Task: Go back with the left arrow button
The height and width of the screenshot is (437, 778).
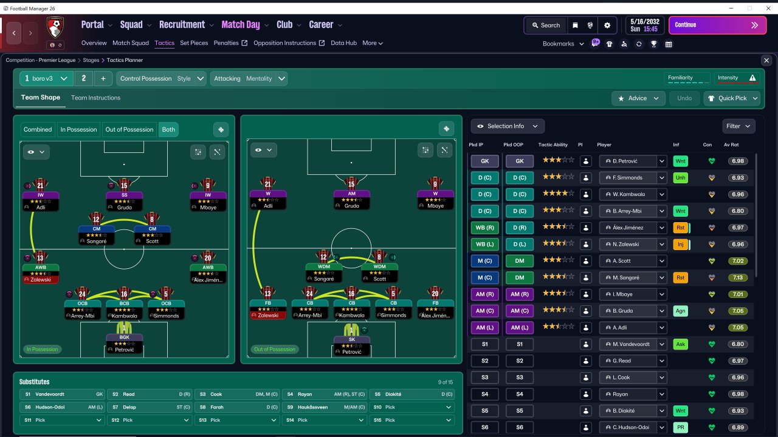Action: (x=15, y=33)
